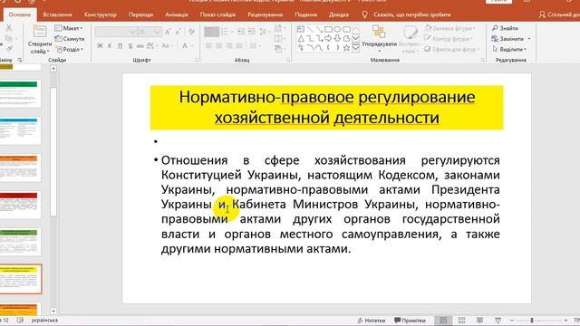
Task: Open the Розділ section dropdown
Action: coord(70,49)
